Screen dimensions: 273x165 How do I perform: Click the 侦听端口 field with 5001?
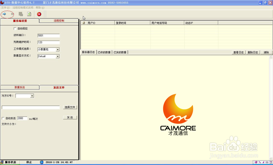pyautogui.click(x=49, y=36)
